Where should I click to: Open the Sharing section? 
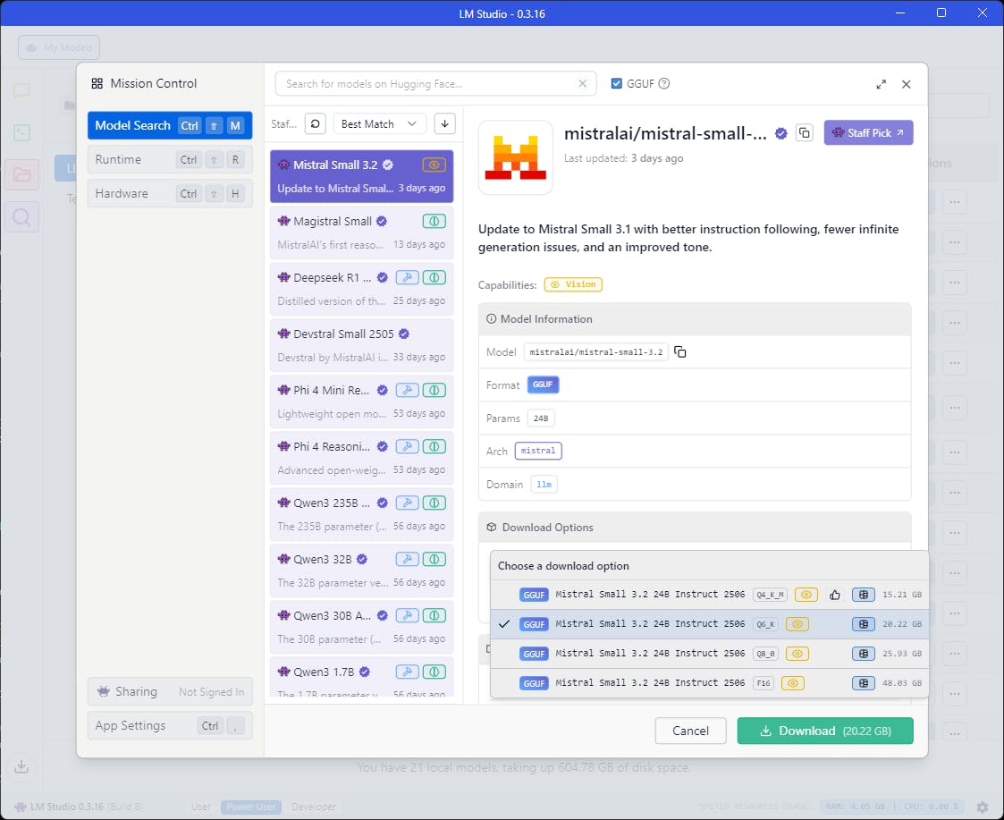170,692
